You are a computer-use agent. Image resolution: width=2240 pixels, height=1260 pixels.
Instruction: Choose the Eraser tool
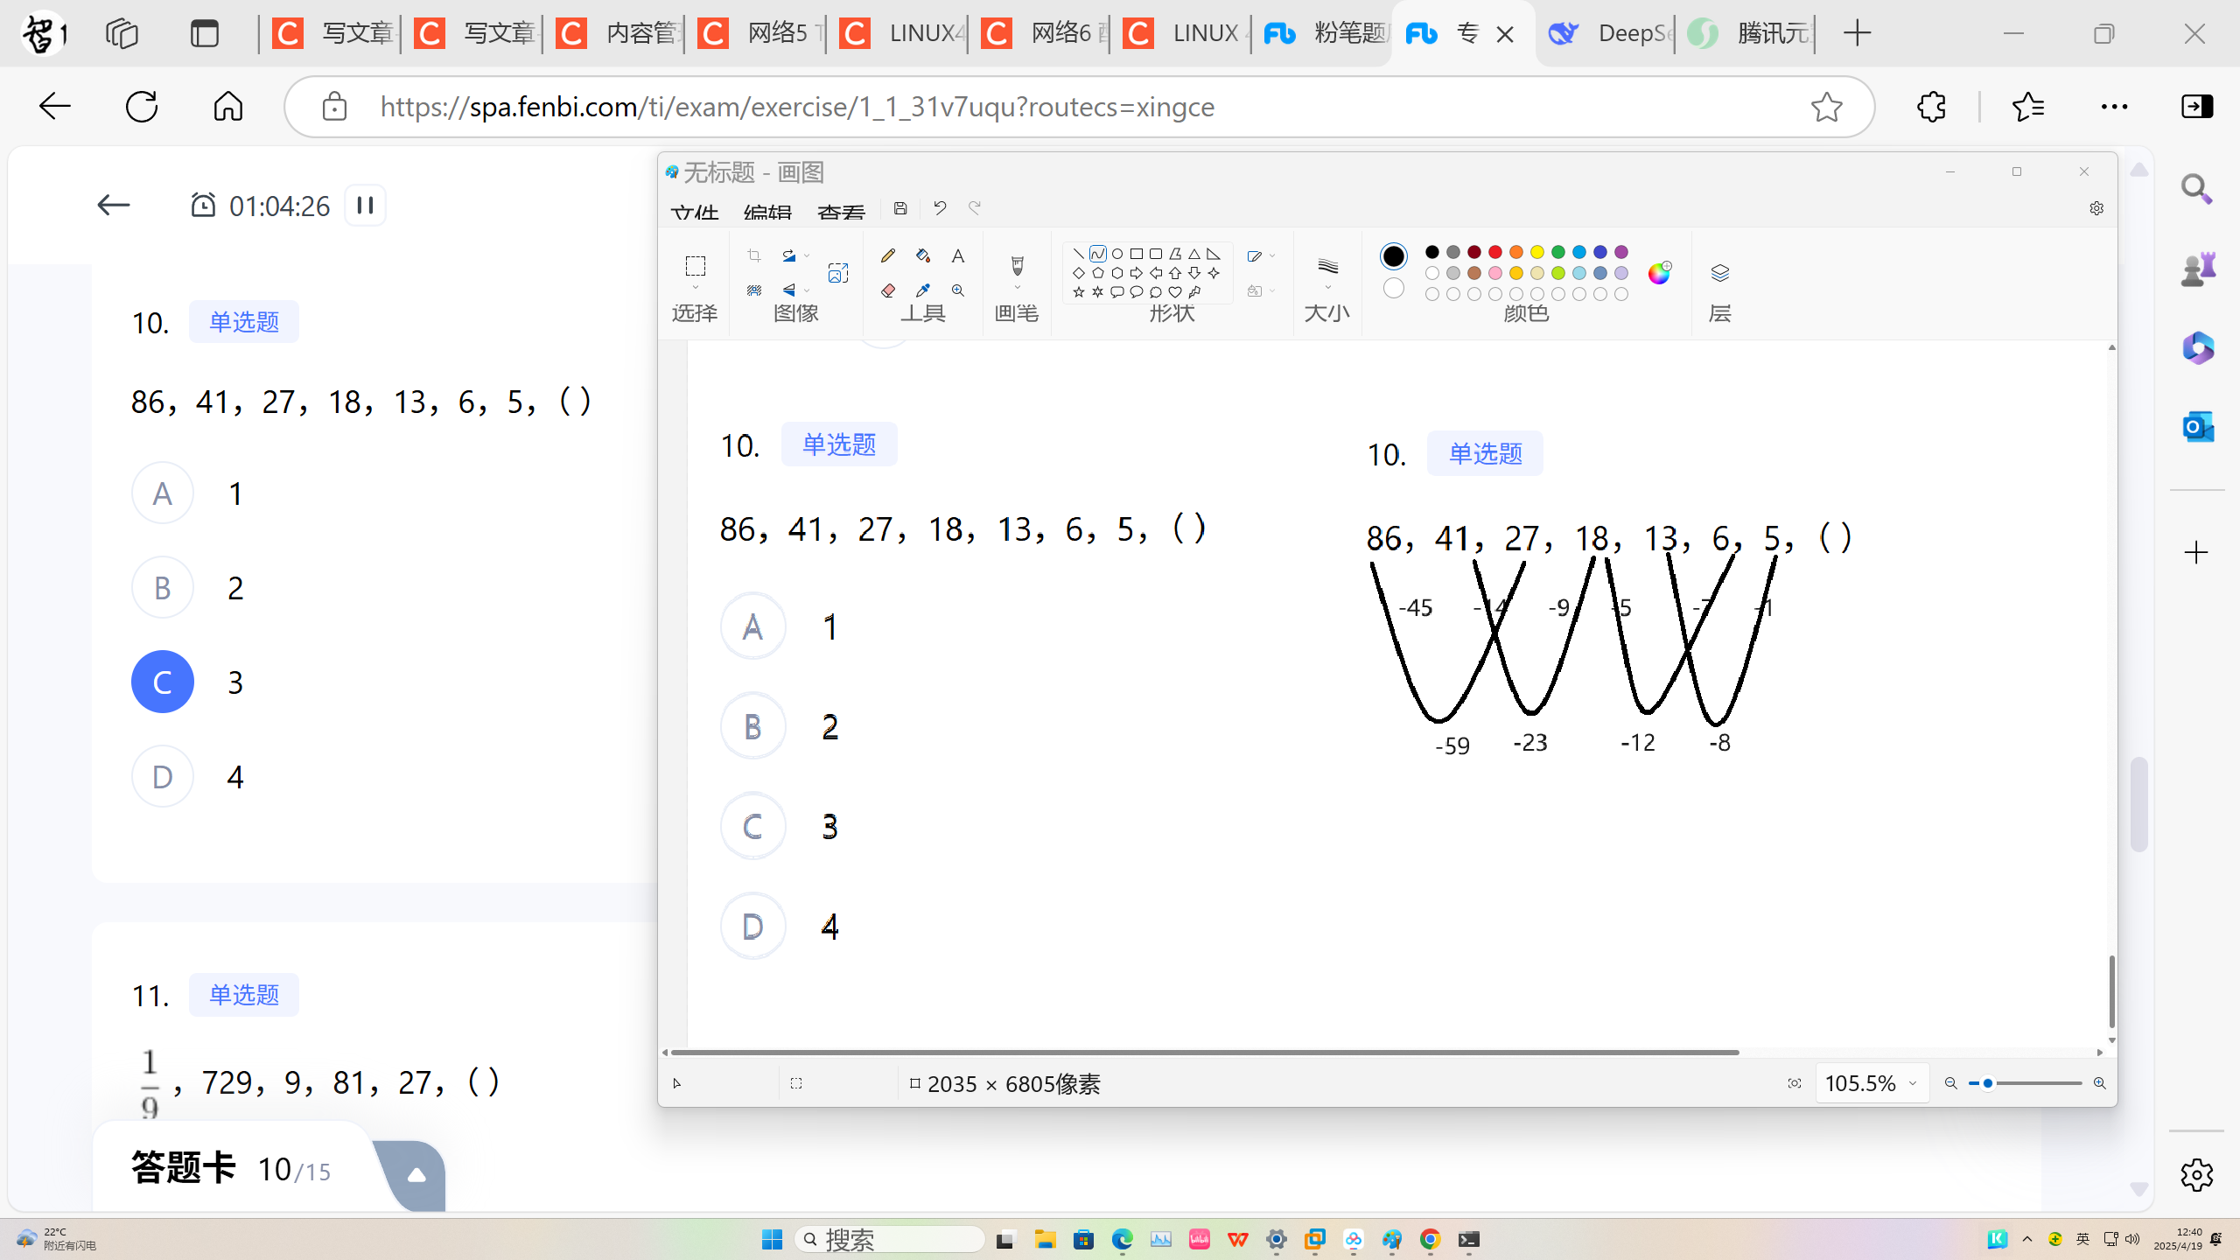click(888, 290)
